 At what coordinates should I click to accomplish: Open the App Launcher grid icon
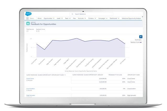[x=27, y=18]
